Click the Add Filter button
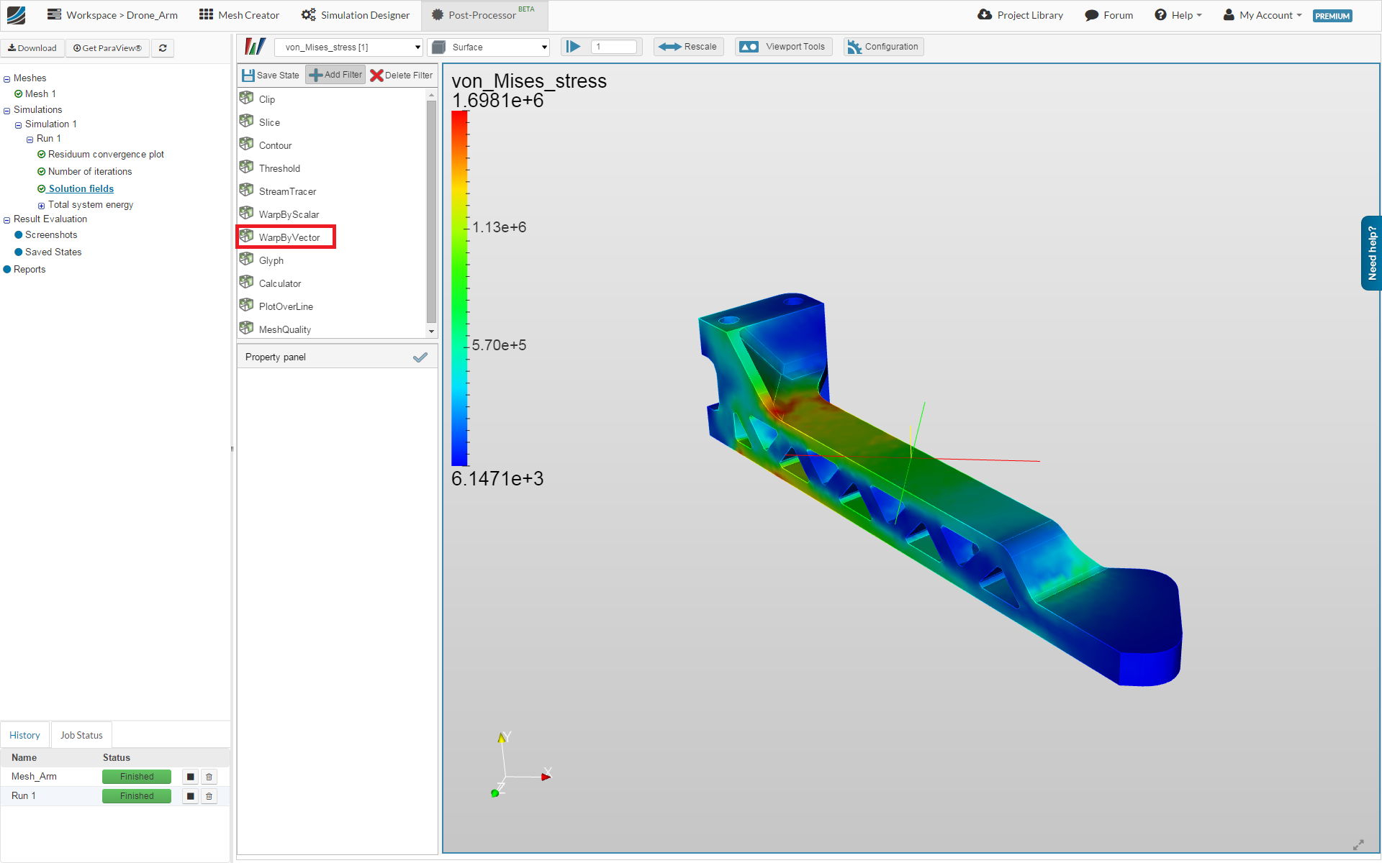Screen dimensions: 1382x863 click(x=335, y=75)
